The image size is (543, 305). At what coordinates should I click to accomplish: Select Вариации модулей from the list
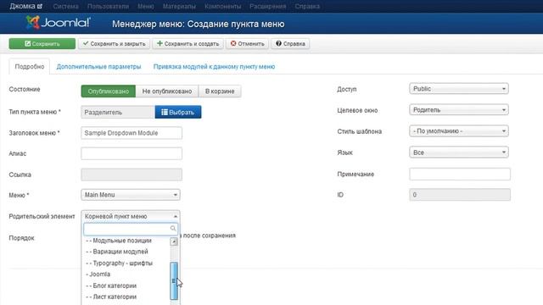click(117, 252)
